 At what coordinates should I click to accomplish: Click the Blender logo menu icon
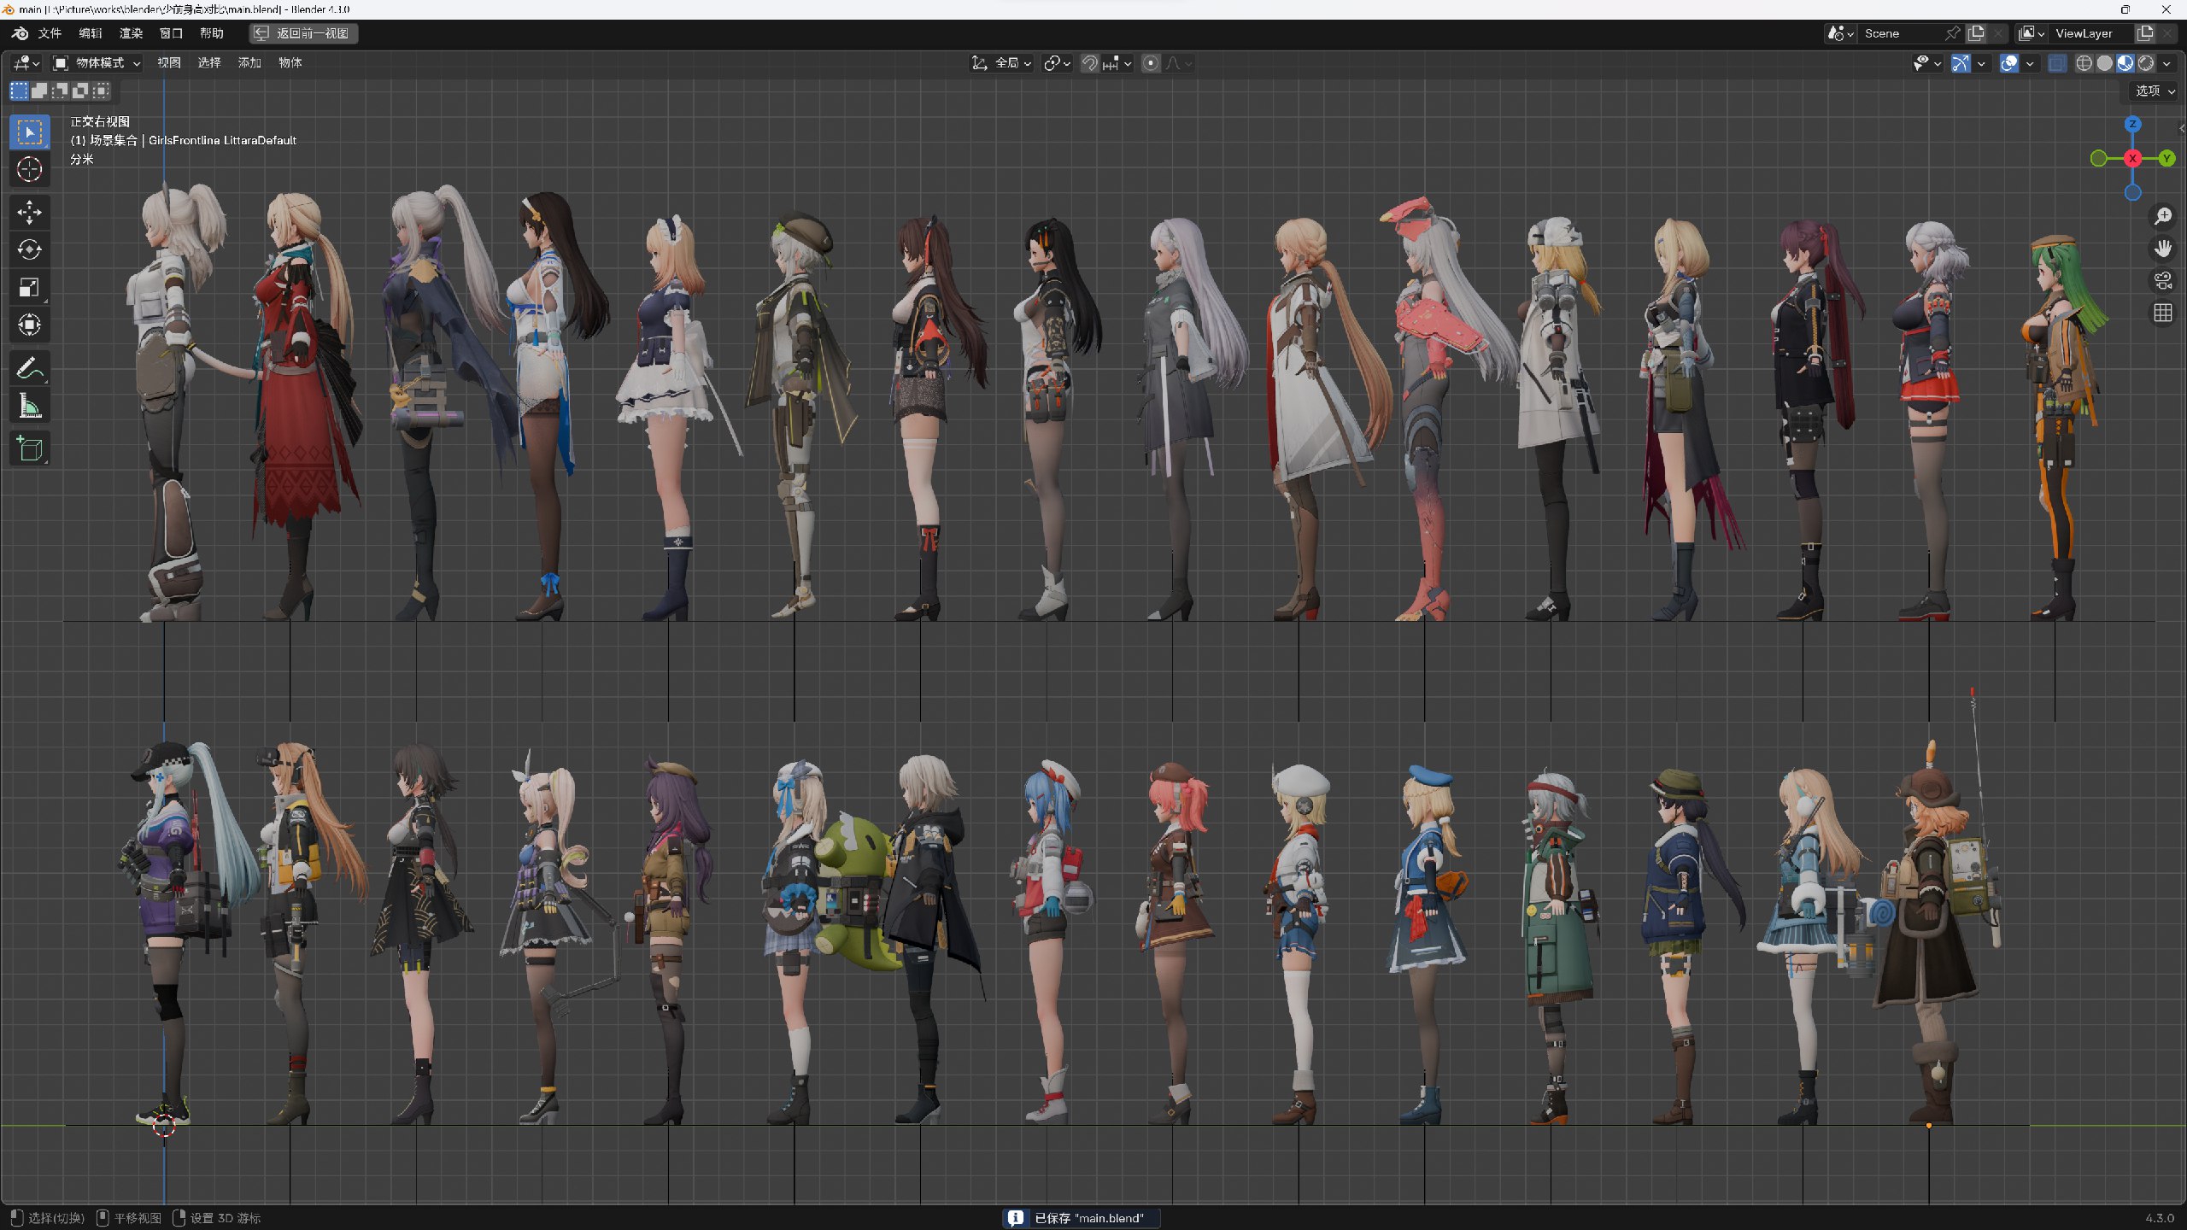tap(20, 33)
